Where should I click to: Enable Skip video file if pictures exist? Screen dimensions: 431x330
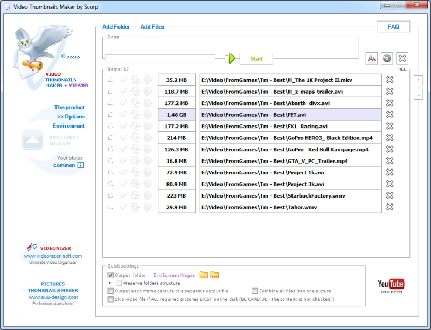tap(110, 299)
